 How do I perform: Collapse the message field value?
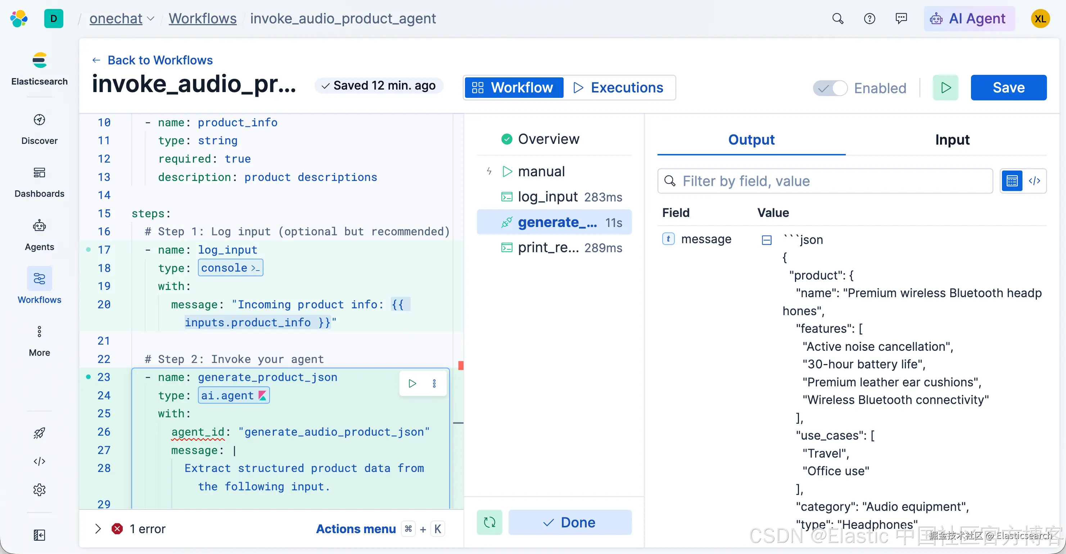pos(767,240)
